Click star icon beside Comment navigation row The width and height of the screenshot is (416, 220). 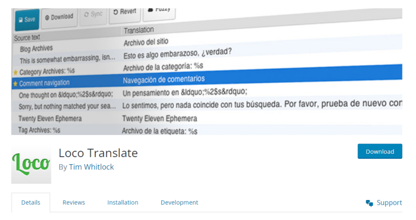coord(15,84)
